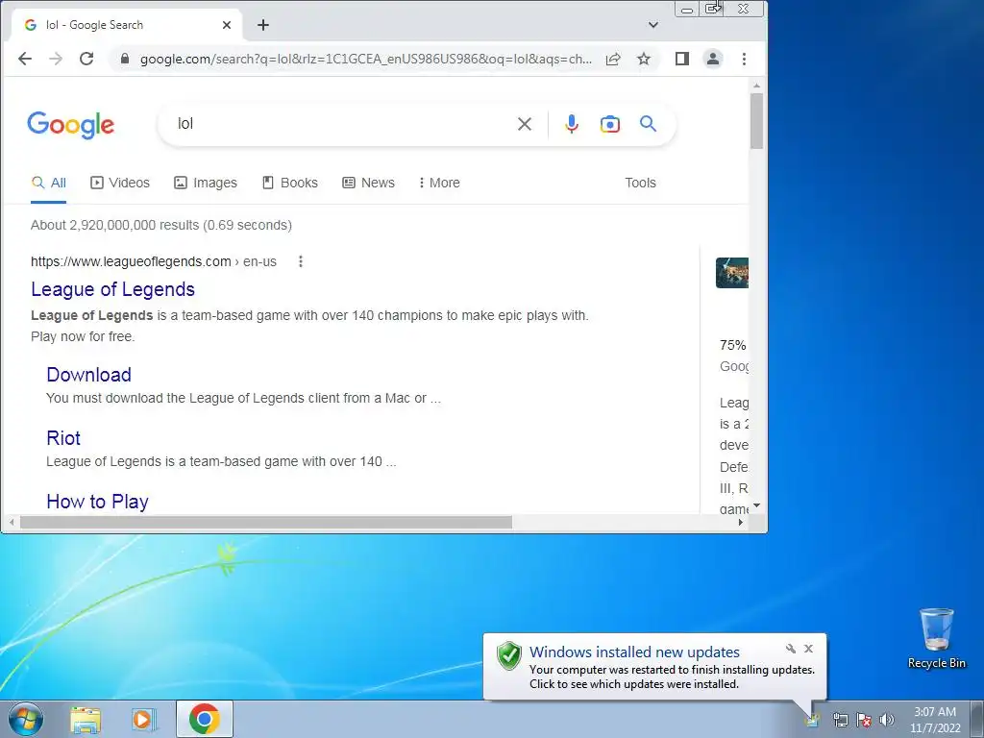
Task: View site information padlock icon
Action: point(125,59)
